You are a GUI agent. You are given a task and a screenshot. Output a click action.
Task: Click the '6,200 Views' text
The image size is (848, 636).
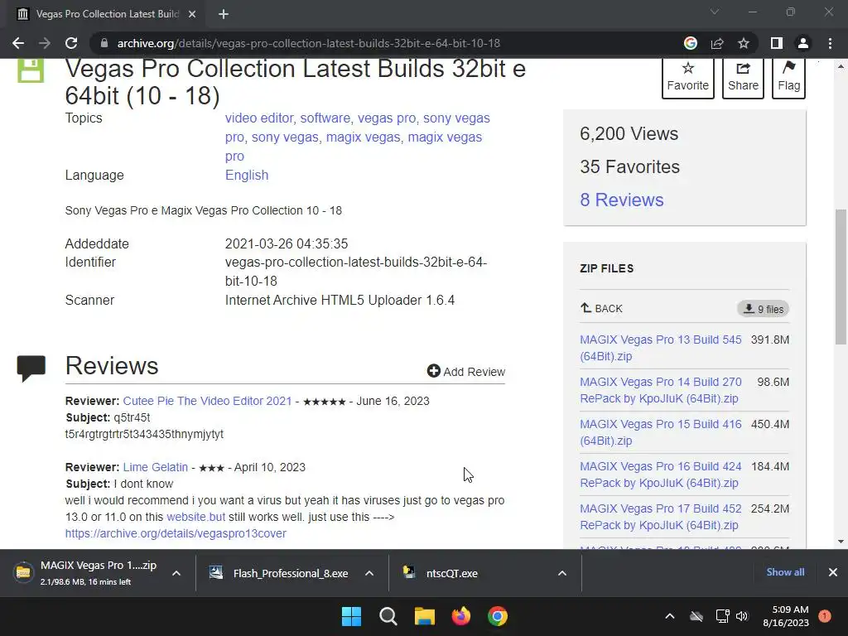(x=629, y=133)
